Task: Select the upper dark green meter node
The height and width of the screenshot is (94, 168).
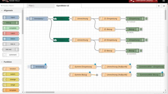Action: [x=61, y=19]
